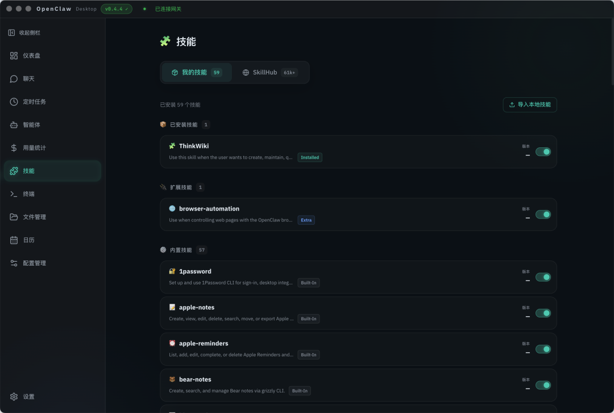
Task: Click the collapse sidebar icon
Action: pos(11,32)
